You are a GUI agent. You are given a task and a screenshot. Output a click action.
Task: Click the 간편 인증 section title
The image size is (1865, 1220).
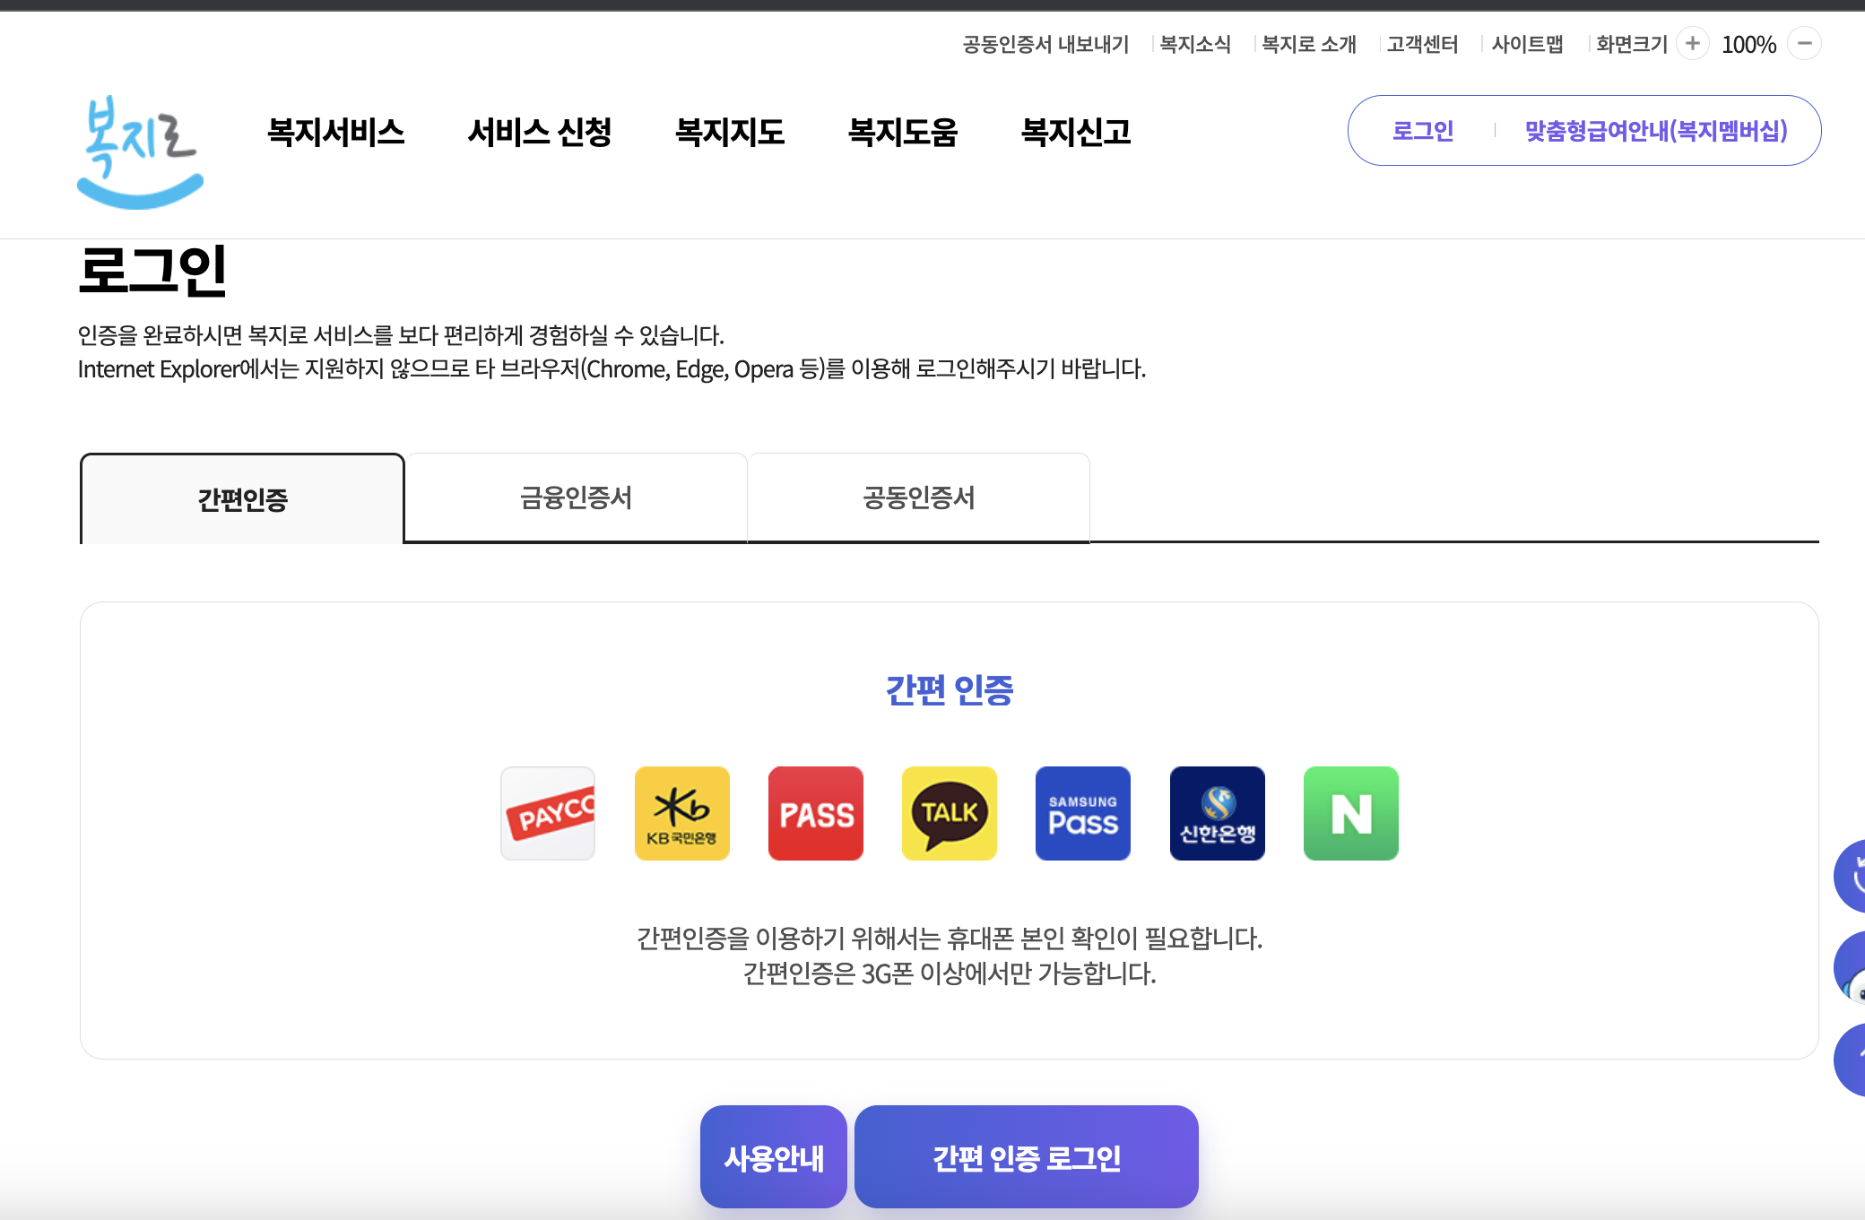[x=950, y=689]
